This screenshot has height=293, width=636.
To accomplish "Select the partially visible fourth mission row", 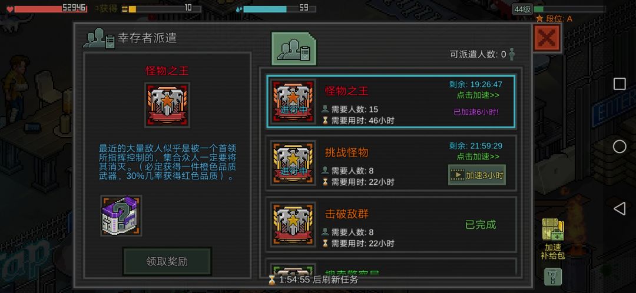I will coord(391,267).
